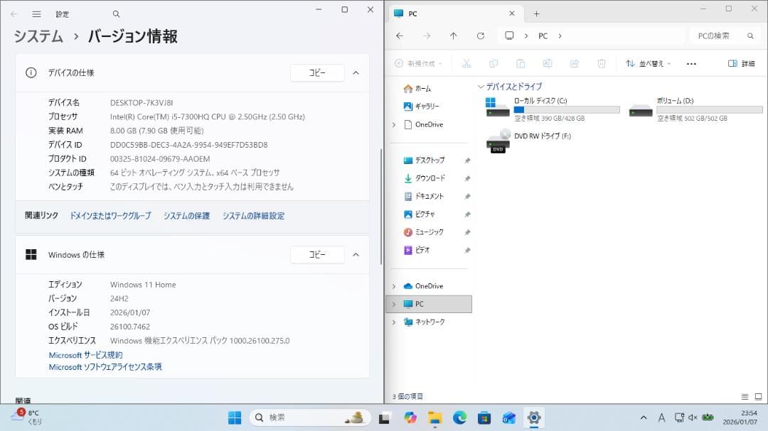Screen dimensions: 768x431
Task: Open the 新規作成 dropdown menu
Action: (x=416, y=63)
